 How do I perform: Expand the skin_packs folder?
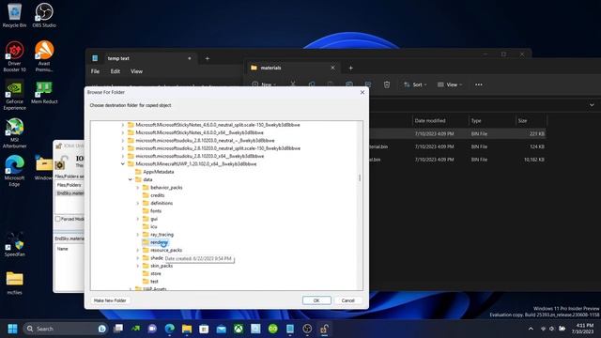[138, 266]
